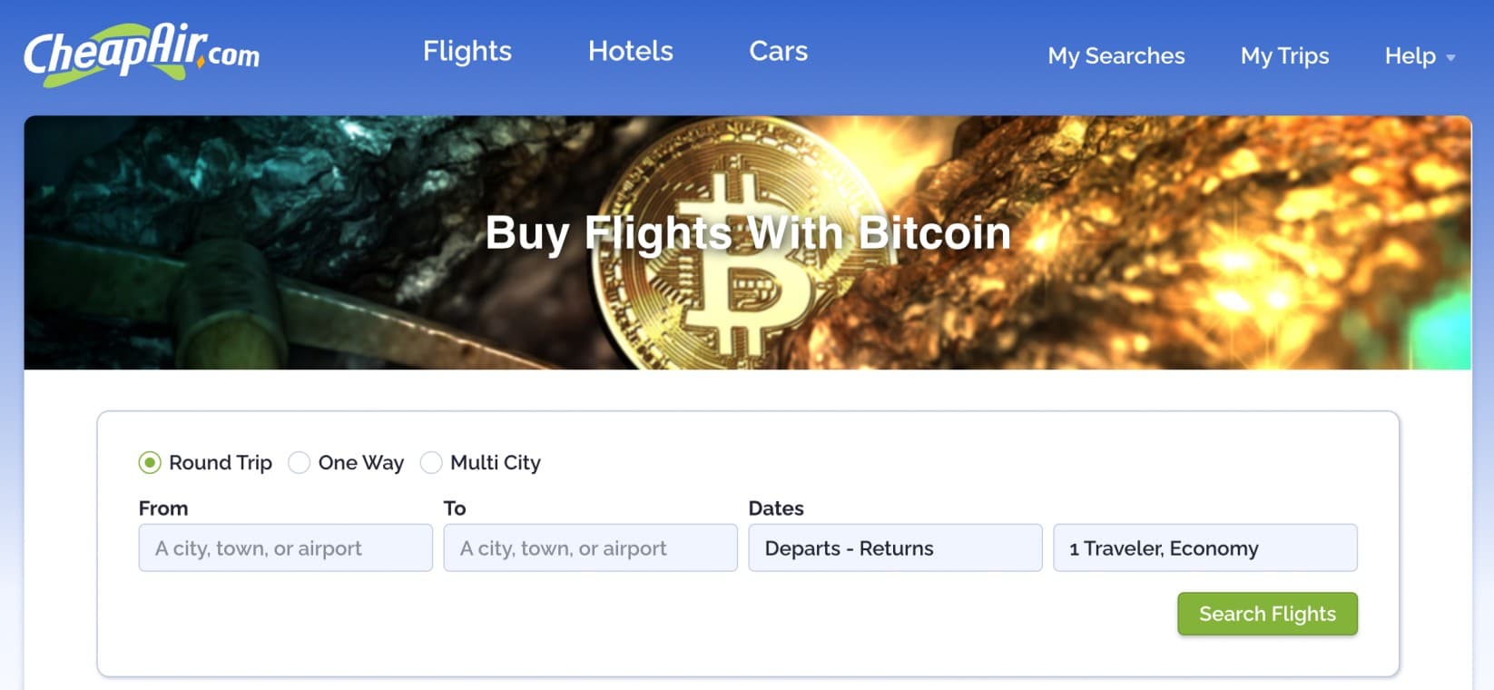This screenshot has width=1494, height=690.
Task: Click the Buy Flights With Bitcoin headline
Action: tap(747, 233)
